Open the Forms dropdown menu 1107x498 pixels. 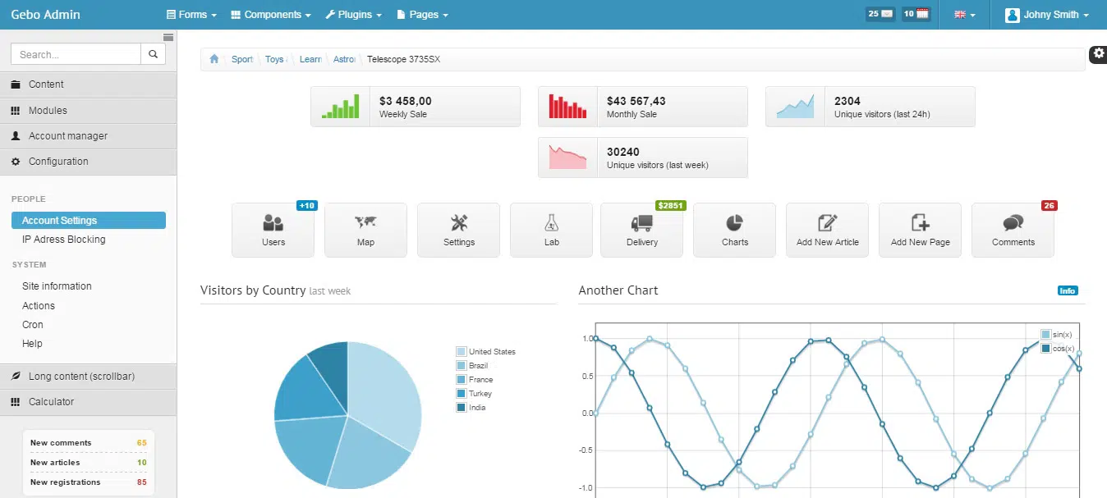tap(191, 15)
